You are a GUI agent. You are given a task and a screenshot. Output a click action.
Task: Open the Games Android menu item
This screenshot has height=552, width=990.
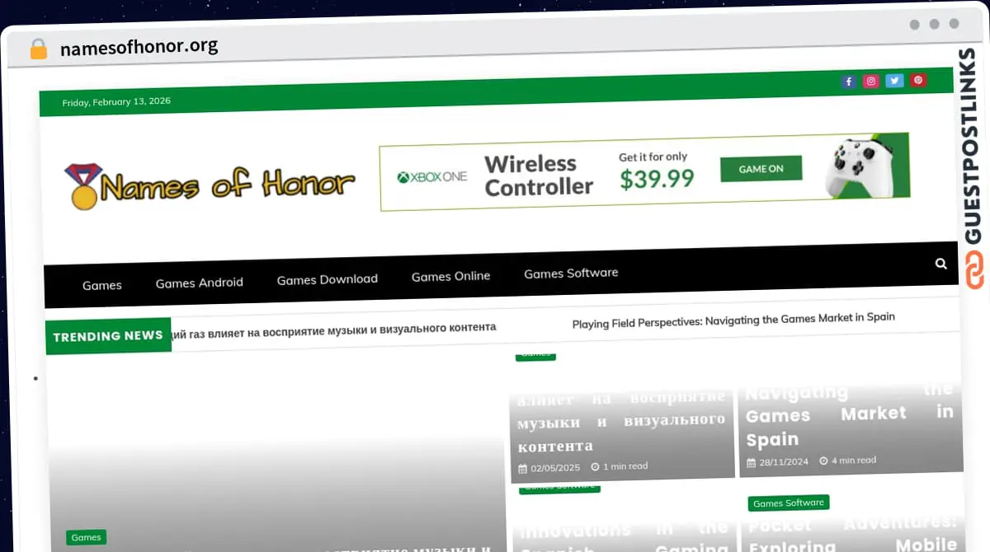200,283
